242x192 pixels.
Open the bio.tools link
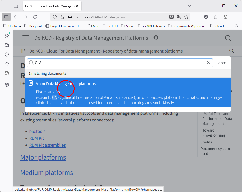37,131
